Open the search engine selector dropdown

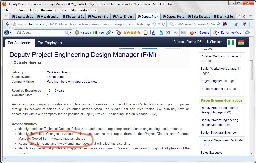[x=175, y=24]
